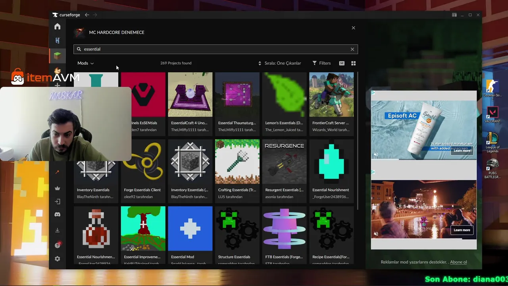
Task: Open the MC HARDCORE DENEMECE profile icon
Action: coord(80,32)
